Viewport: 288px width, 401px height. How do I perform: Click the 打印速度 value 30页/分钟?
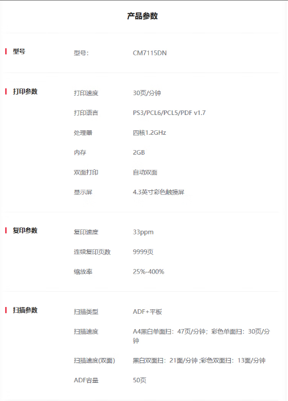click(x=147, y=93)
